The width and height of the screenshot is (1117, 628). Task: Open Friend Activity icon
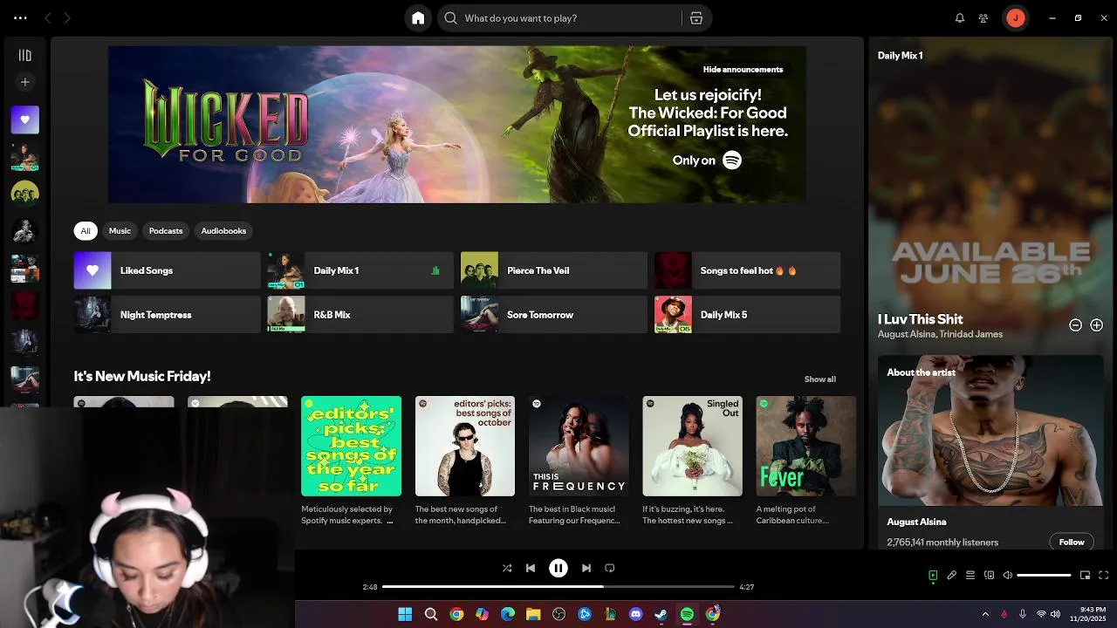click(983, 17)
